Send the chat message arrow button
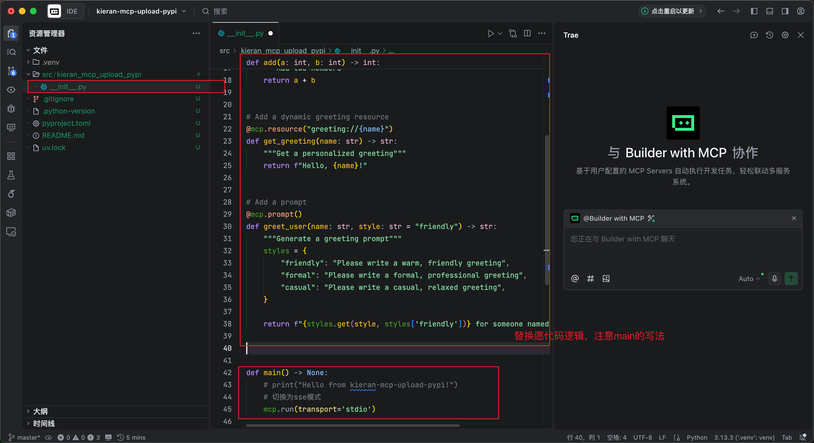Image resolution: width=814 pixels, height=443 pixels. point(791,279)
